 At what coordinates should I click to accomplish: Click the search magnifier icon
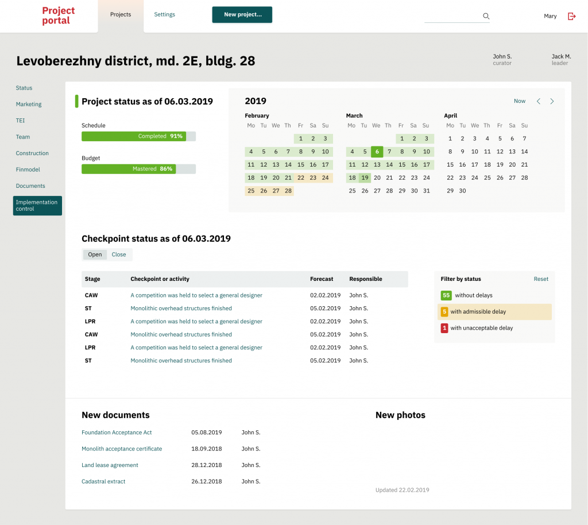pos(486,16)
